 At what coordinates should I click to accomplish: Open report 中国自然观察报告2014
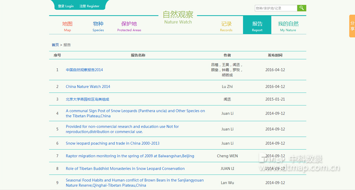[x=84, y=70]
